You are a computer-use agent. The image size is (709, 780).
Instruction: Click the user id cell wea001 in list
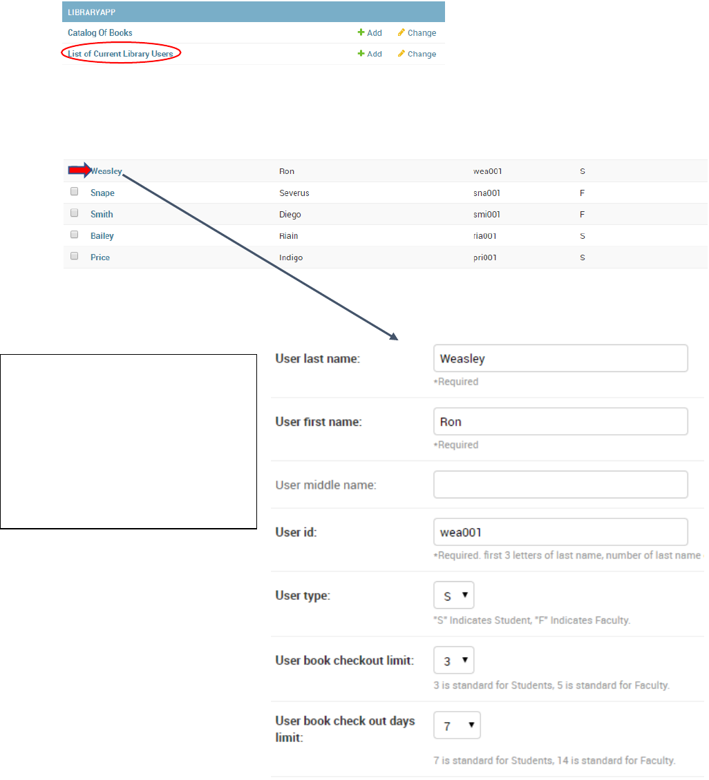click(487, 171)
